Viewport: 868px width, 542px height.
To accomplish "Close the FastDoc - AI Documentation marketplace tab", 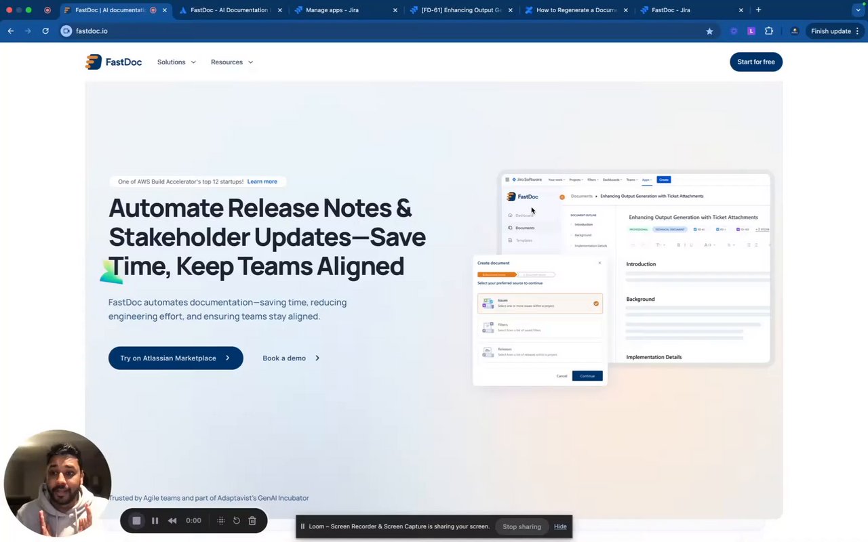I will [x=280, y=10].
